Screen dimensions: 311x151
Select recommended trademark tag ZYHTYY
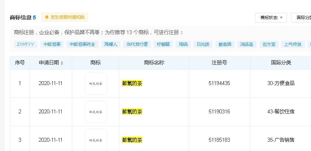[26, 44]
